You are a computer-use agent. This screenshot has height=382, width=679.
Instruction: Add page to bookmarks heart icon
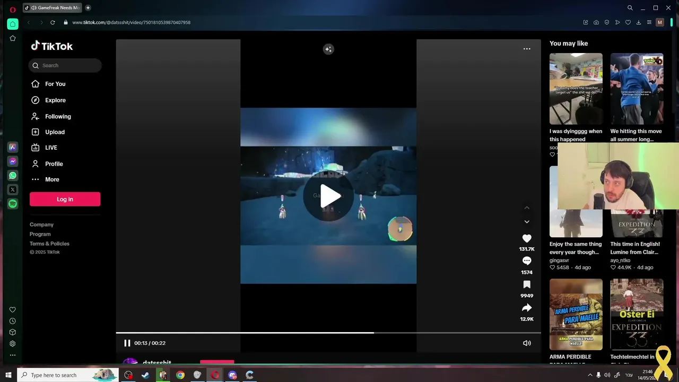628,22
